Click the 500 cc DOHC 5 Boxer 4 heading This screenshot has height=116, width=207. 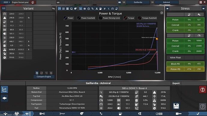[x=134, y=88]
